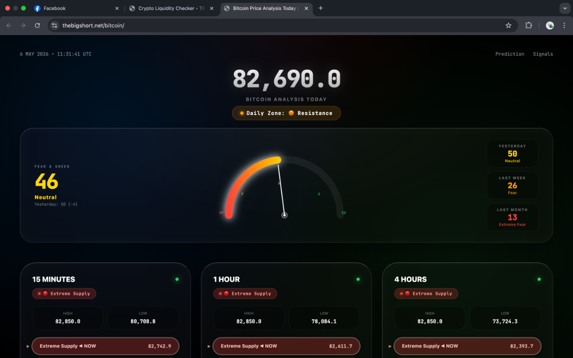Click the 82,690.0 bitcoin price
573x358 pixels.
click(286, 79)
